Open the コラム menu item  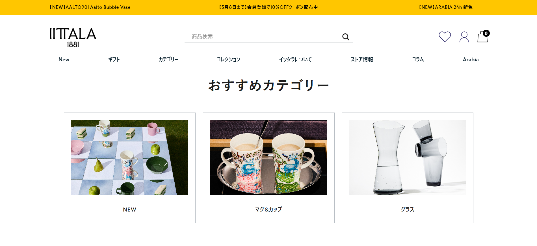[x=418, y=59]
